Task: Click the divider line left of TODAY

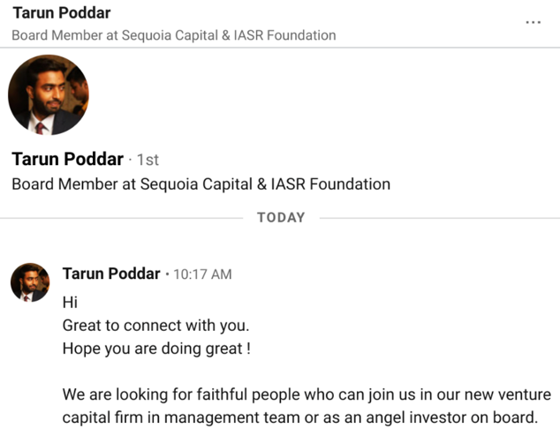Action: click(x=124, y=217)
